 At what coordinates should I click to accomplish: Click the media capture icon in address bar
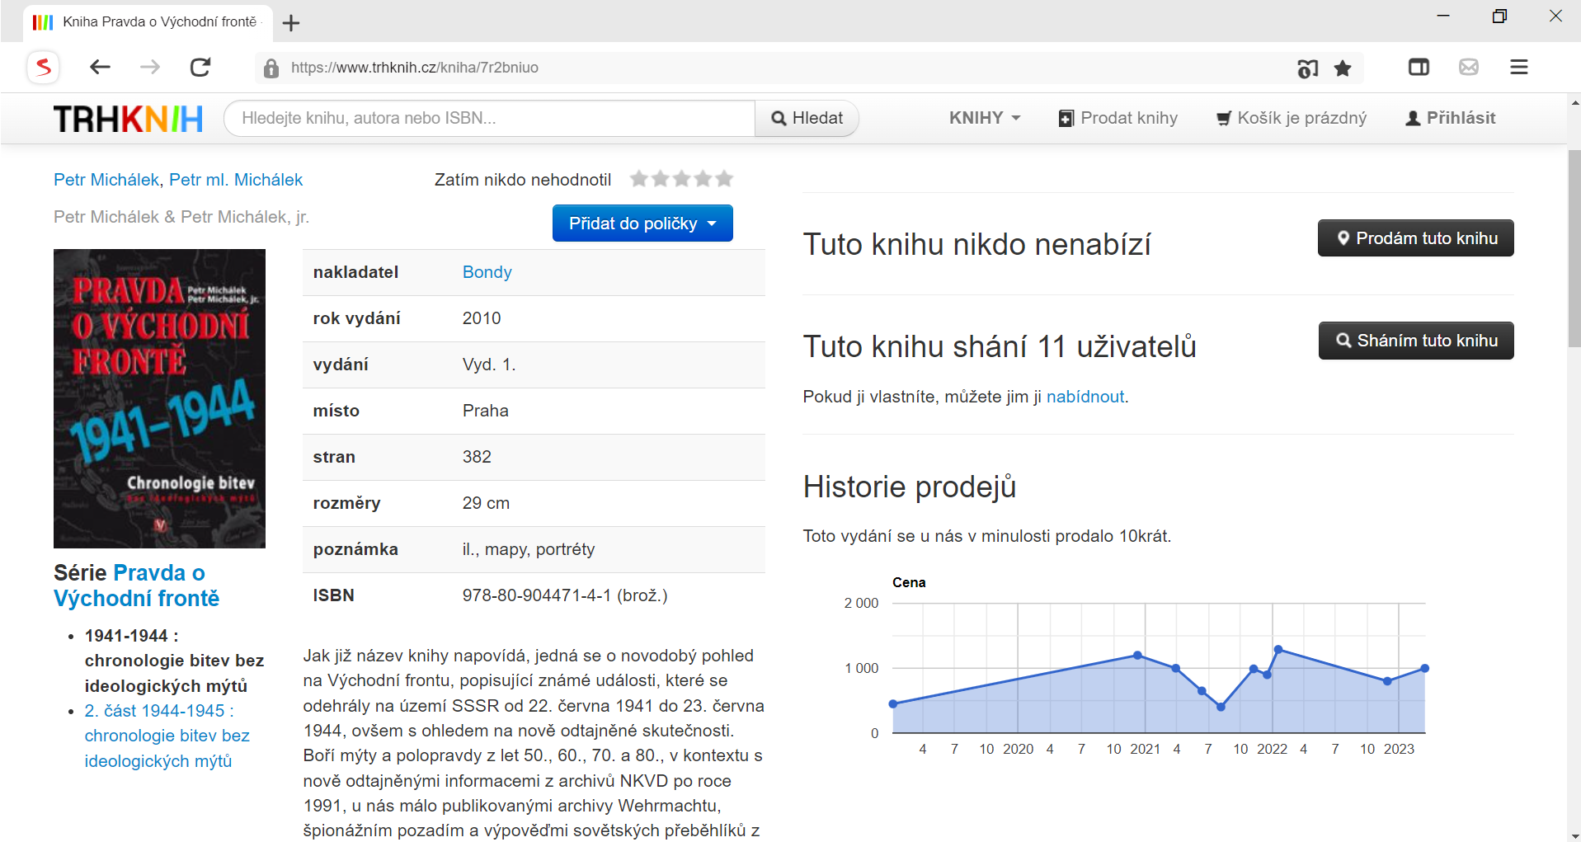click(x=1307, y=68)
